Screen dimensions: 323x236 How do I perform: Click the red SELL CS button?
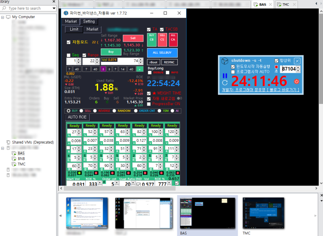tap(162, 40)
